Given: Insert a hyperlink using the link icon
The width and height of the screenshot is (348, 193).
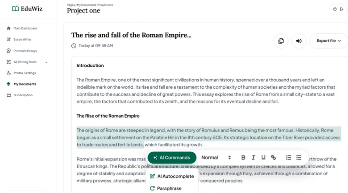Looking at the screenshot, I should click(x=273, y=158).
